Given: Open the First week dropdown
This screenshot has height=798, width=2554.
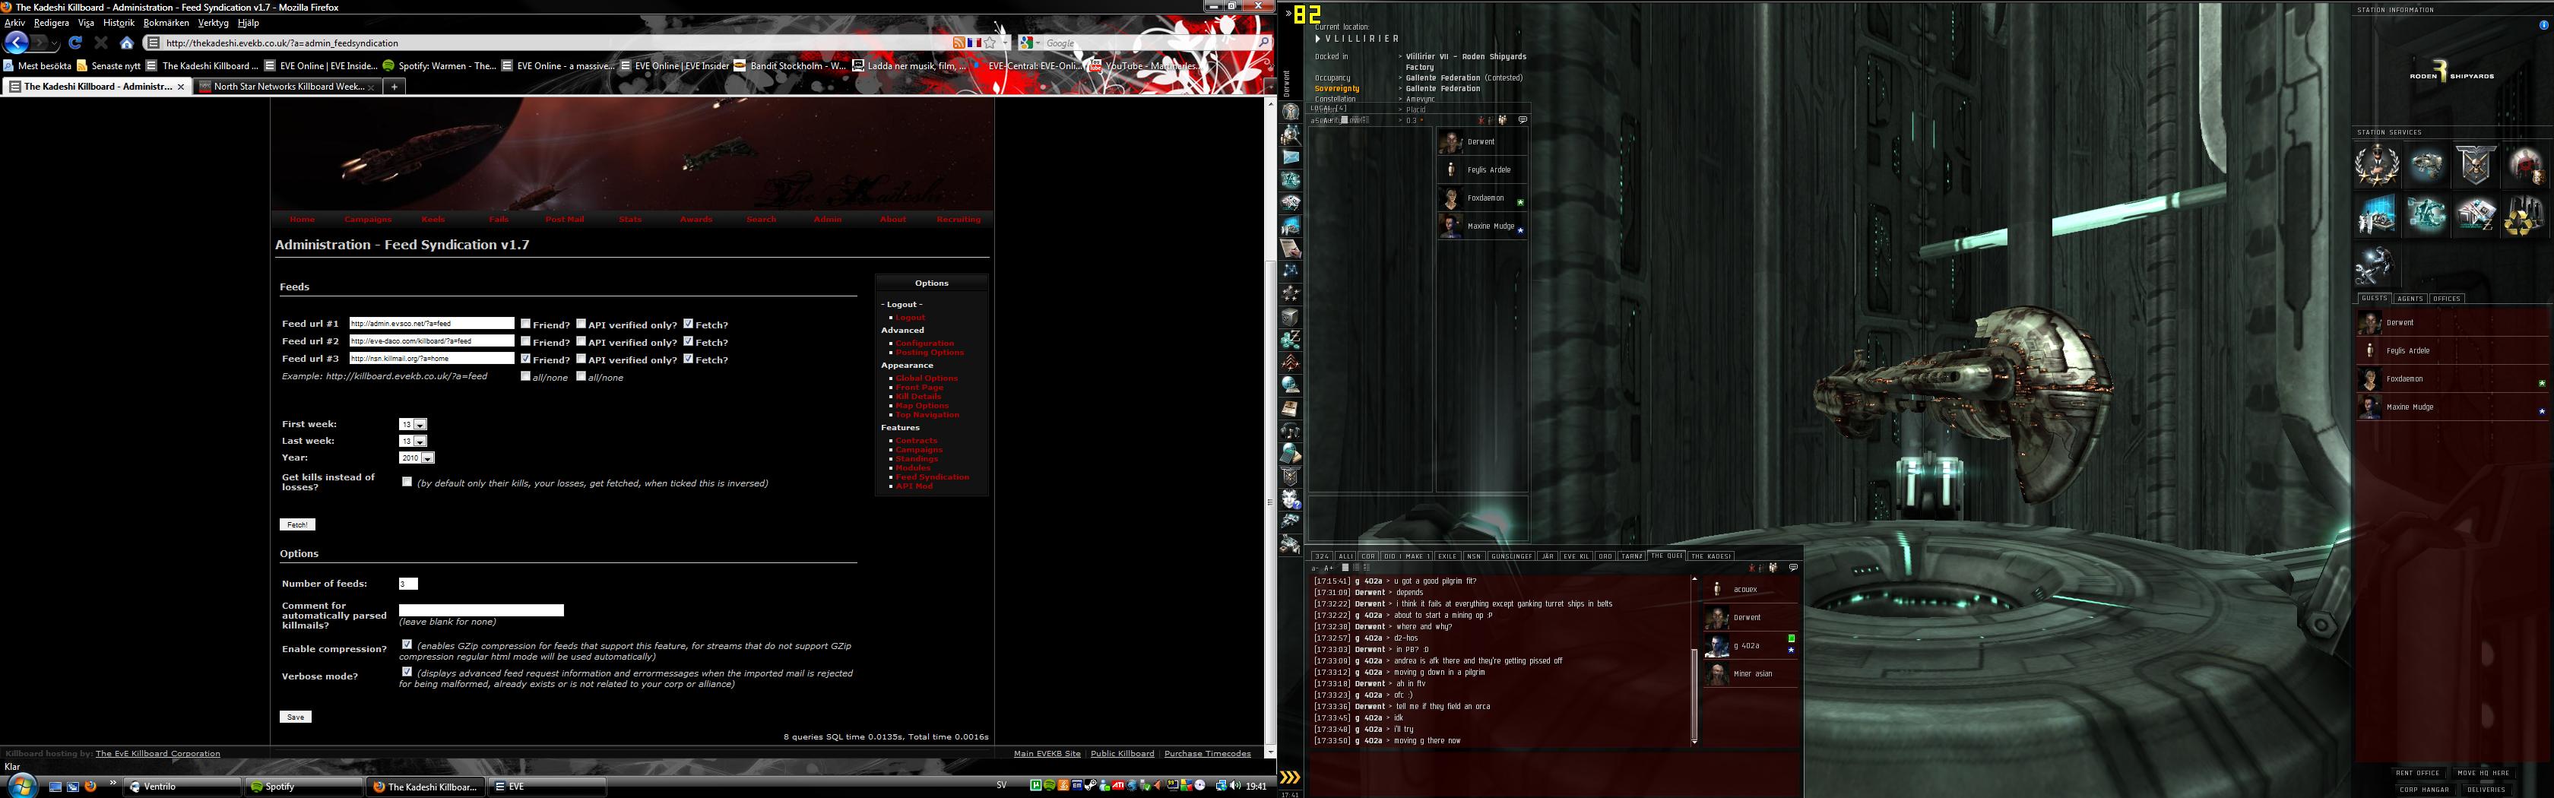Looking at the screenshot, I should coord(414,424).
